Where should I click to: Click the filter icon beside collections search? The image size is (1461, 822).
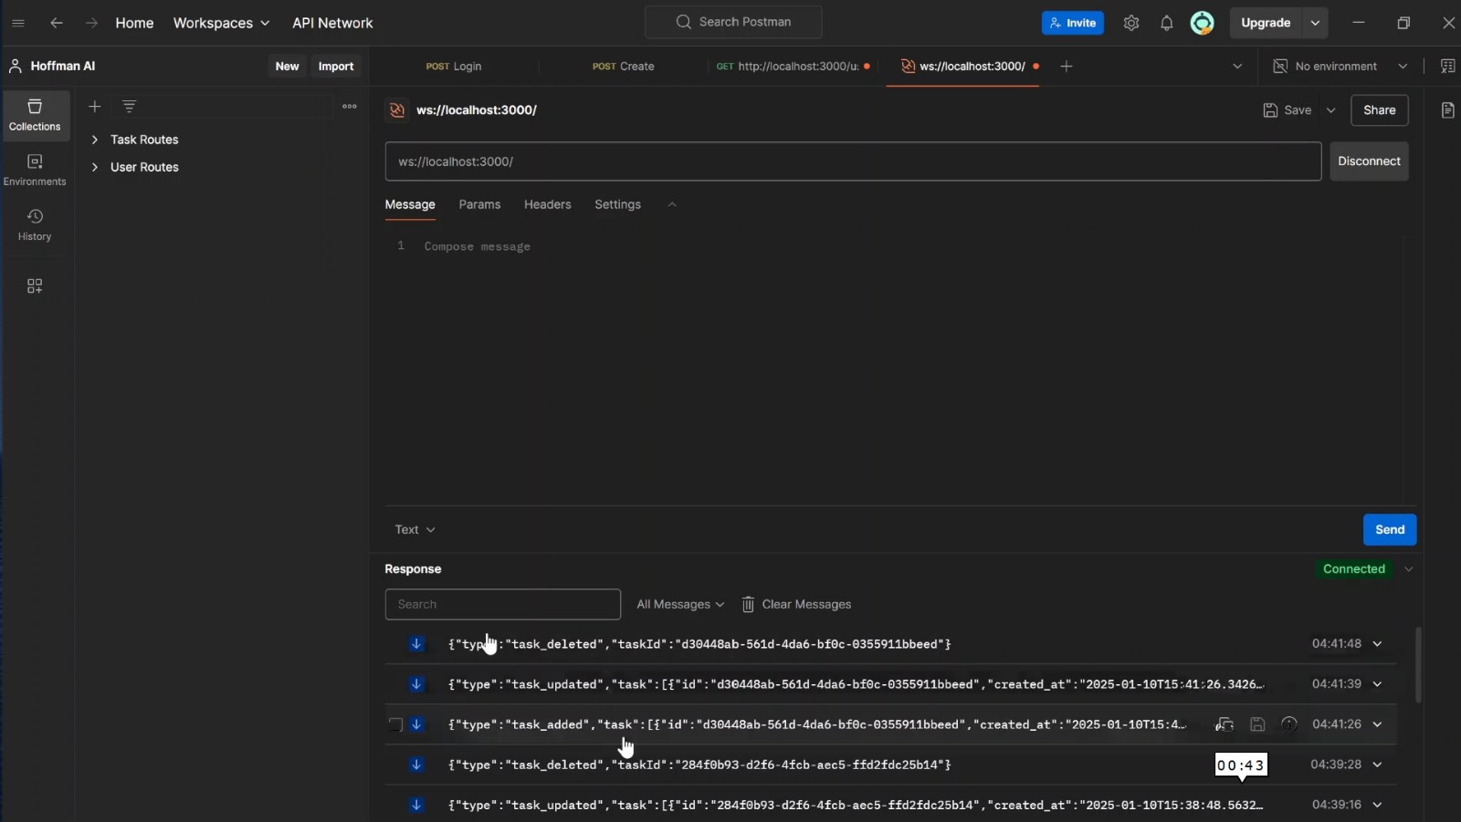pos(129,107)
